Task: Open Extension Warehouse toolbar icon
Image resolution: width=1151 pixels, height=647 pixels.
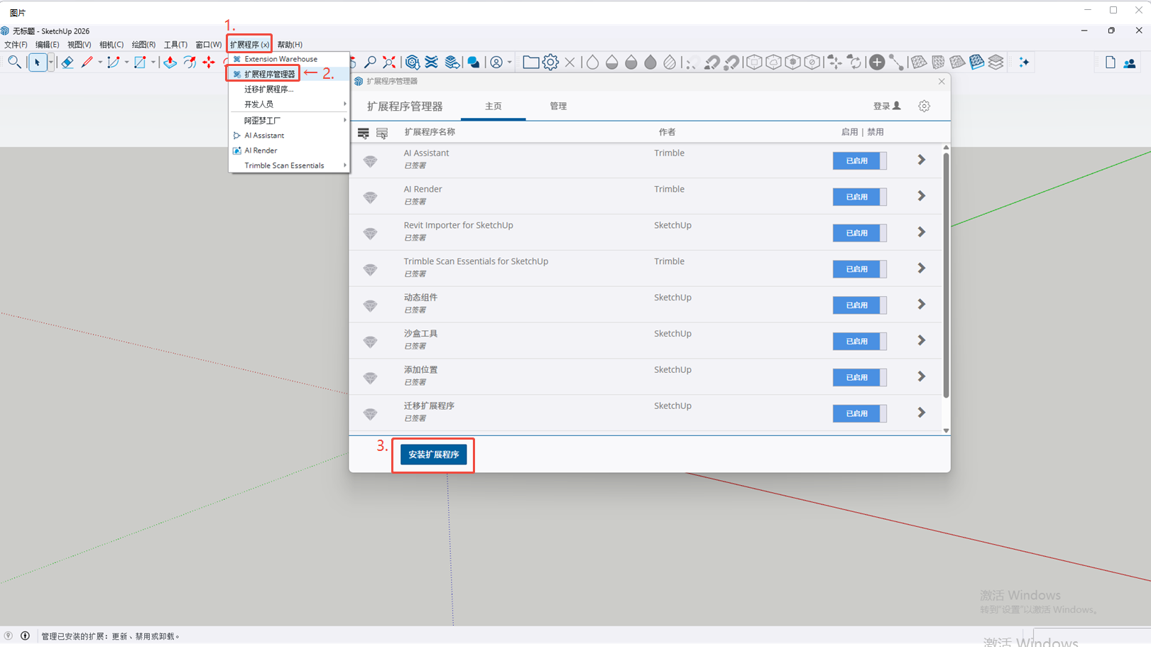Action: (x=432, y=62)
